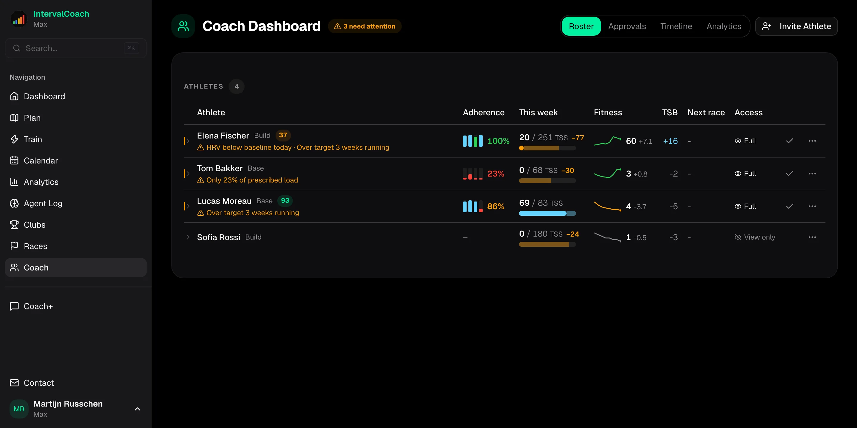Open Clubs from the trophy icon
The width and height of the screenshot is (857, 428).
(x=76, y=225)
